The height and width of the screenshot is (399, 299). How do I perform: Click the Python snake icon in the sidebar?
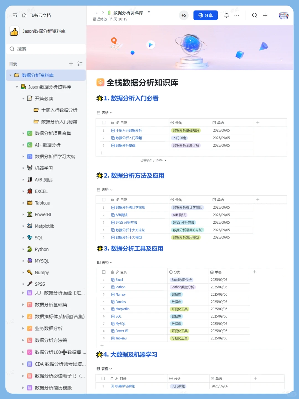[30, 249]
